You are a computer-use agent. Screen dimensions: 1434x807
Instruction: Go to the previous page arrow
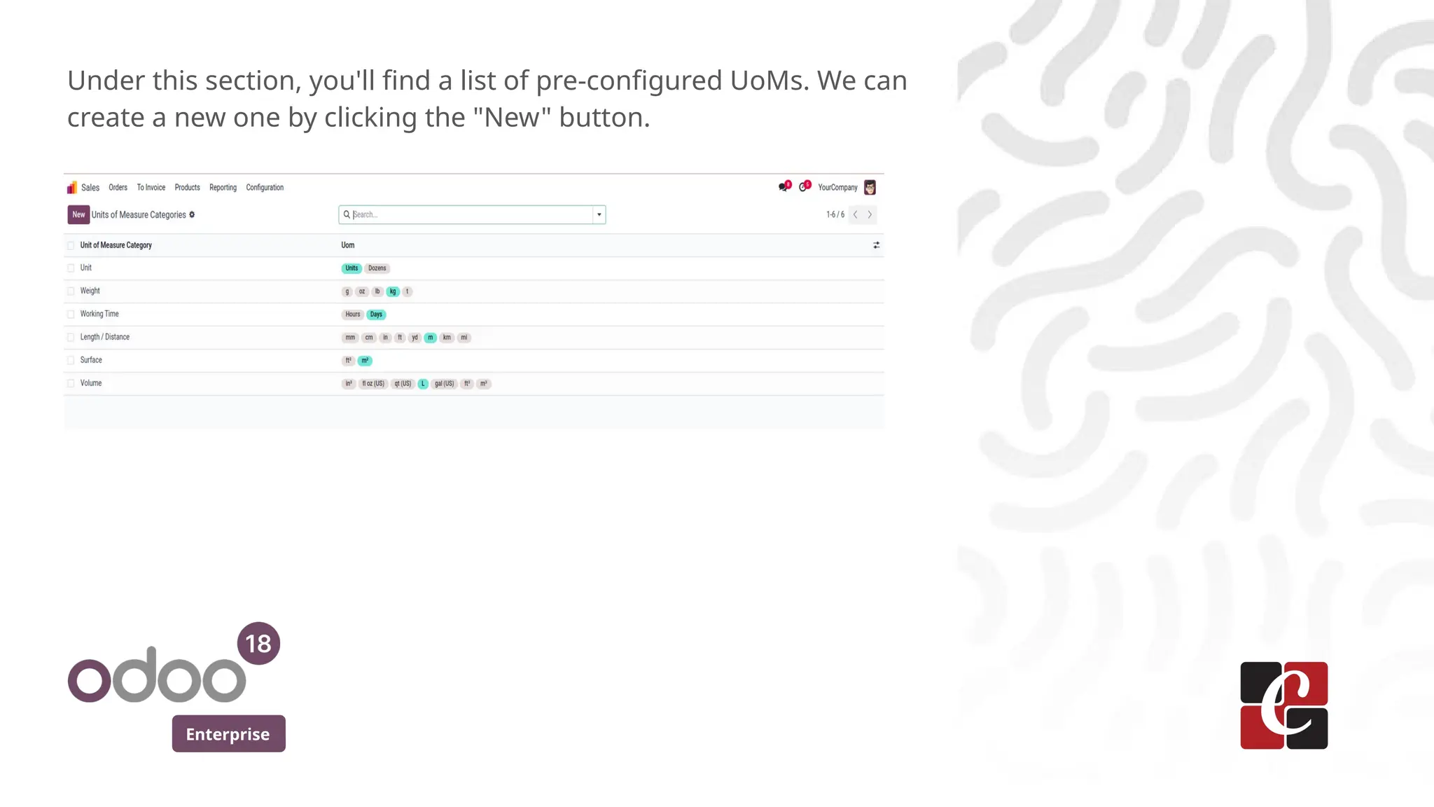pyautogui.click(x=855, y=215)
